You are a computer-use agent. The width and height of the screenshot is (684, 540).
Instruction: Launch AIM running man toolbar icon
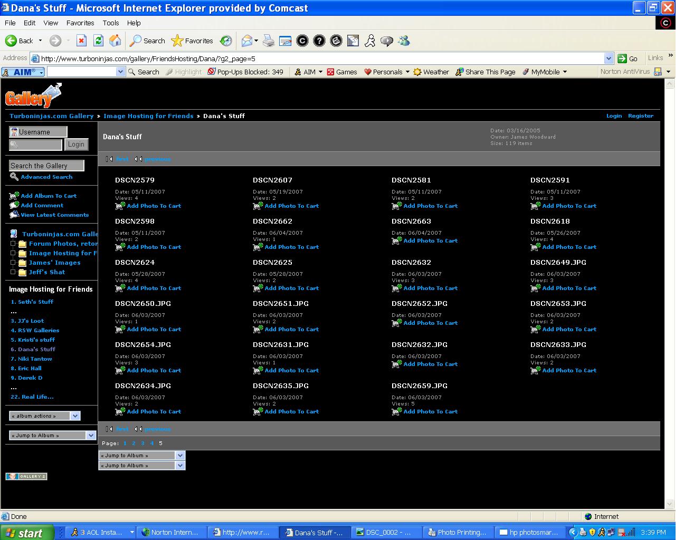point(370,41)
